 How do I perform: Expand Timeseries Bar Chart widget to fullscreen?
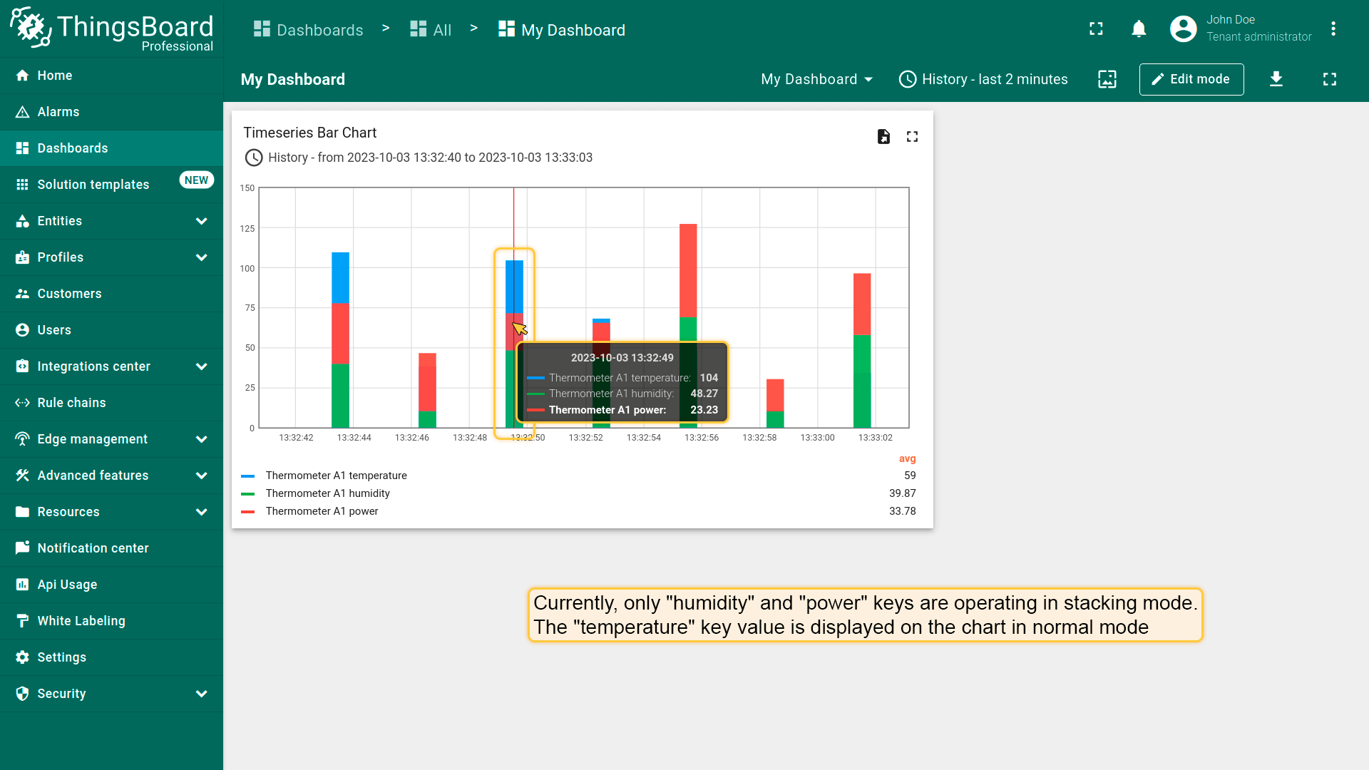click(912, 136)
